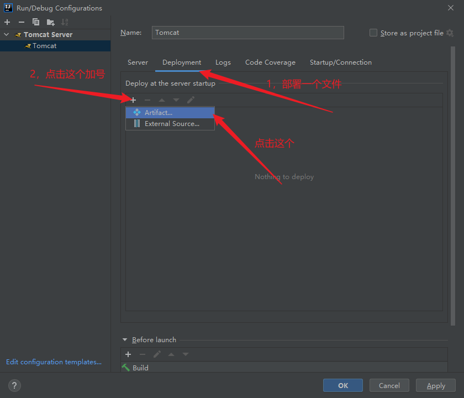Edit before launch task pencil icon
Screen dimensions: 464x398
(x=157, y=354)
